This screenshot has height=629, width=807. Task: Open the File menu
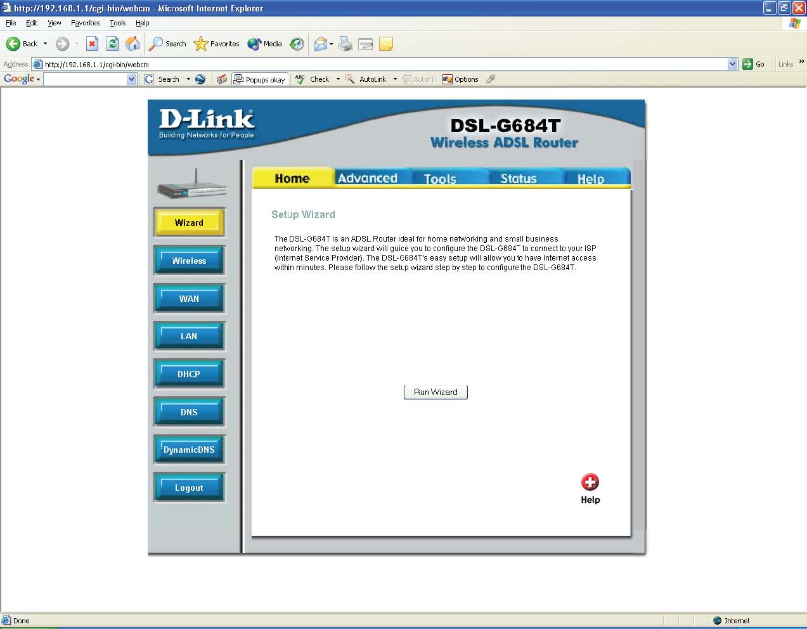(x=11, y=23)
